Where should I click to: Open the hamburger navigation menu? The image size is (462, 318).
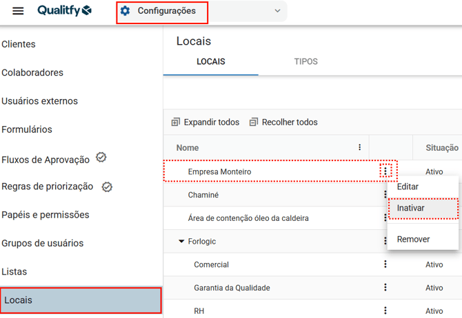[x=19, y=11]
